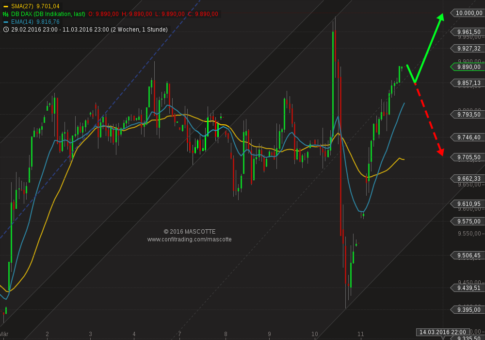Click the open value O: 9.890,00
The image size is (485, 340).
click(x=103, y=14)
